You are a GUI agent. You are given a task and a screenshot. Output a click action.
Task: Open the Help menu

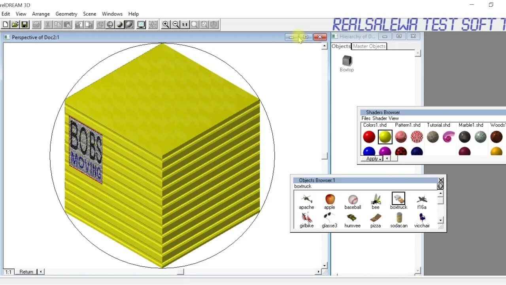pyautogui.click(x=134, y=14)
